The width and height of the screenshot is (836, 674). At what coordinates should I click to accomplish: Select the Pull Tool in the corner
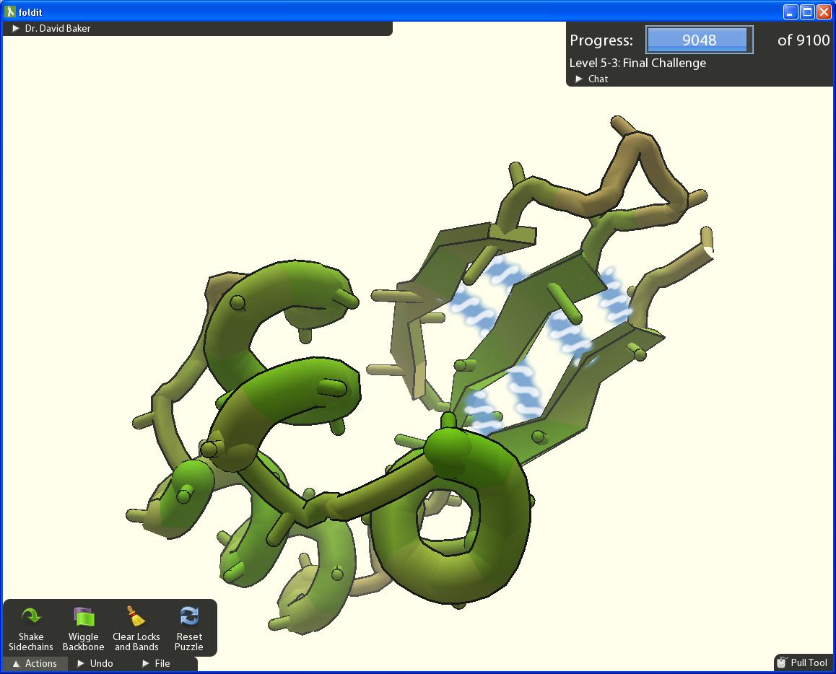click(802, 662)
